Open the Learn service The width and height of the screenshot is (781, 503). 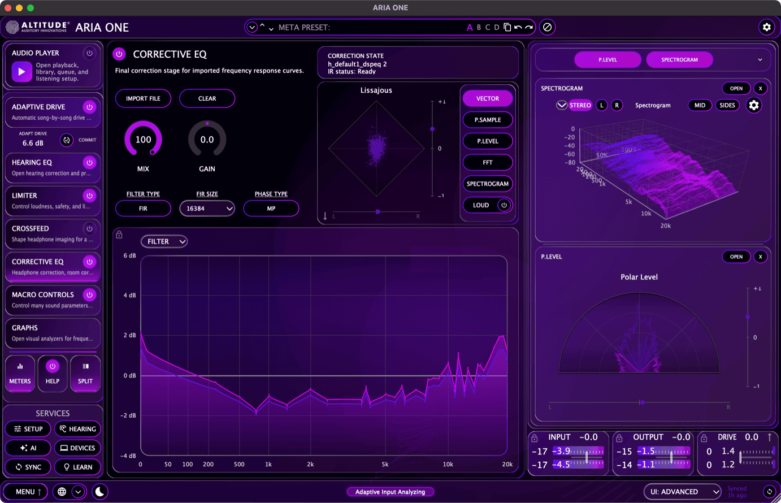coord(77,467)
